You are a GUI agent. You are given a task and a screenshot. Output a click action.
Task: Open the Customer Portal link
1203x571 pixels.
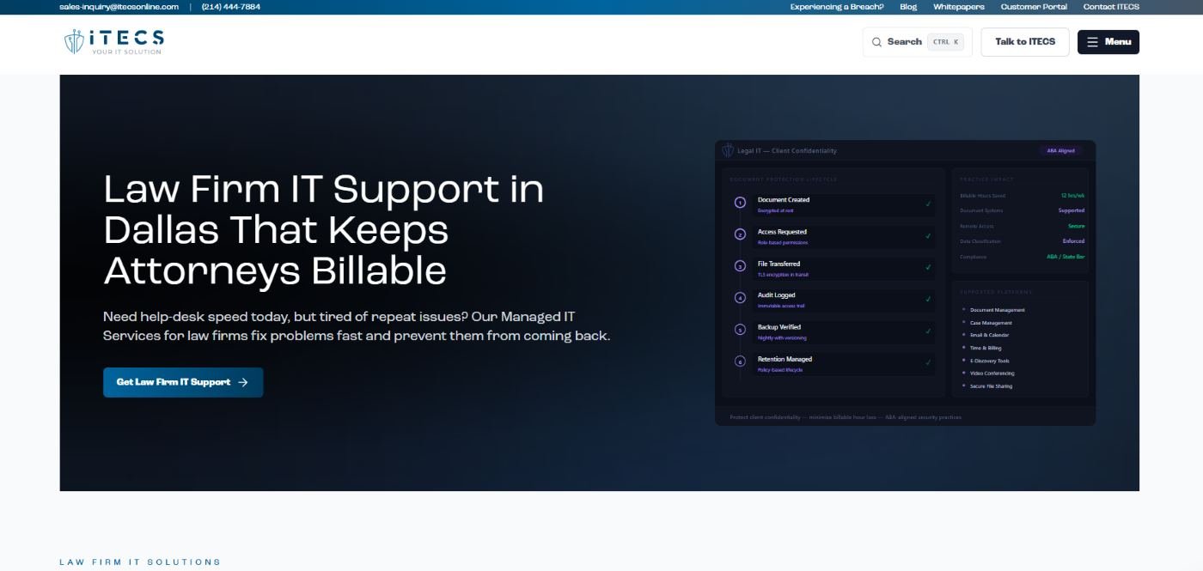click(1034, 7)
